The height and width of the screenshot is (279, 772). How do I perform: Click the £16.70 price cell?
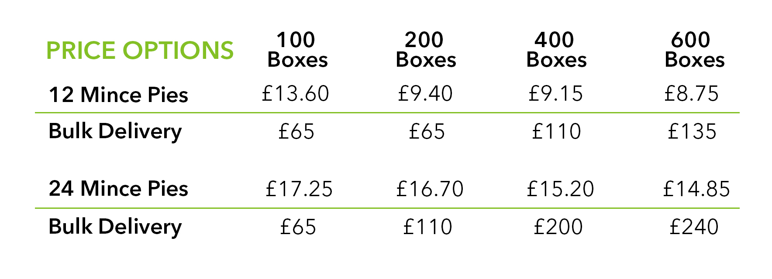(x=430, y=189)
